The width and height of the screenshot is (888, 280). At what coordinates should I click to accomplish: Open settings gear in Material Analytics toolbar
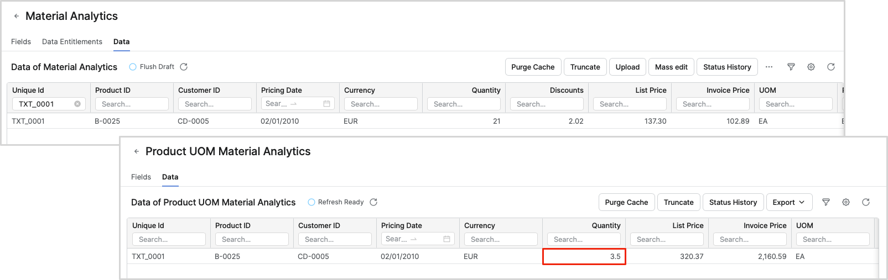811,67
